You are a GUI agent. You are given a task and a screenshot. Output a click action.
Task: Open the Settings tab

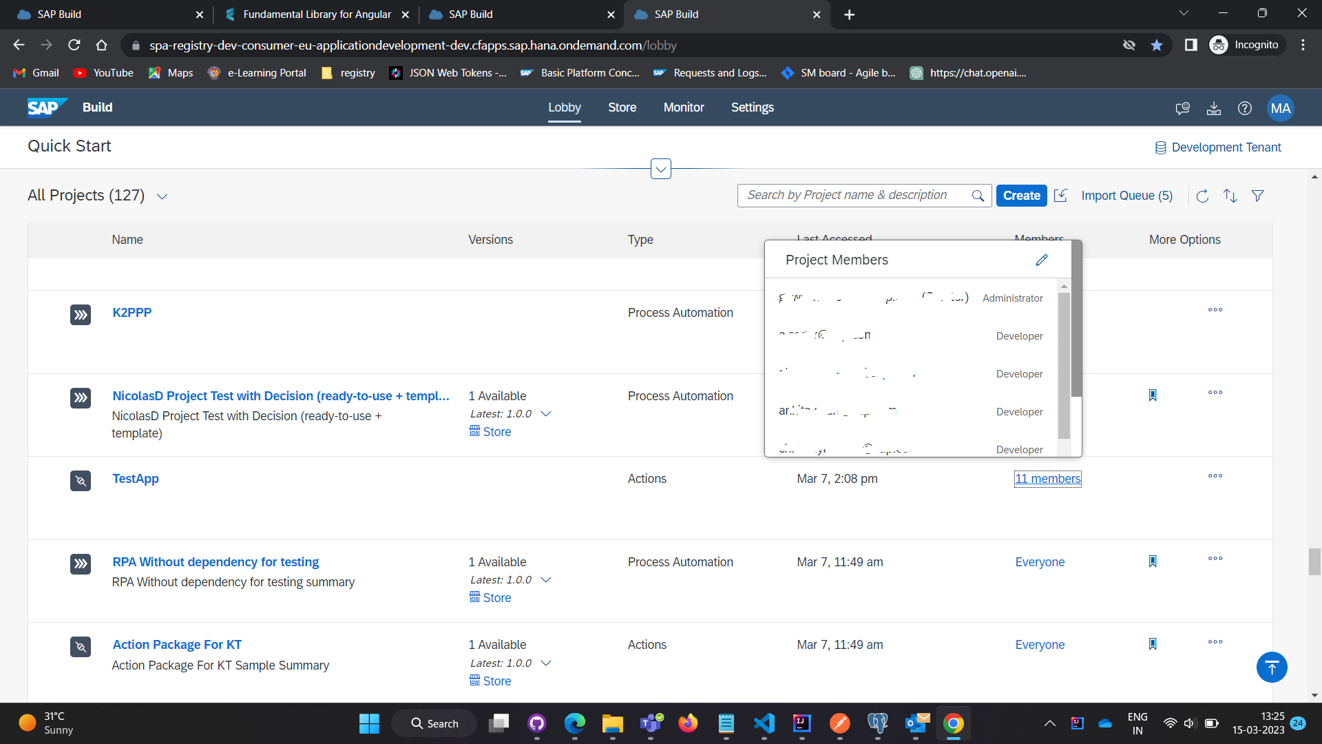pyautogui.click(x=752, y=107)
